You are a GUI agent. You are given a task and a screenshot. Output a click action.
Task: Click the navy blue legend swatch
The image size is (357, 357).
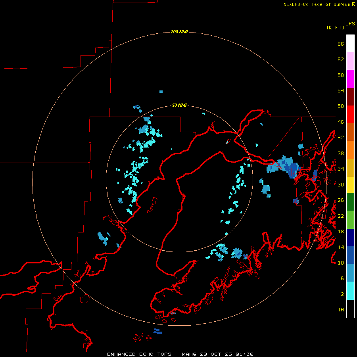click(x=350, y=238)
